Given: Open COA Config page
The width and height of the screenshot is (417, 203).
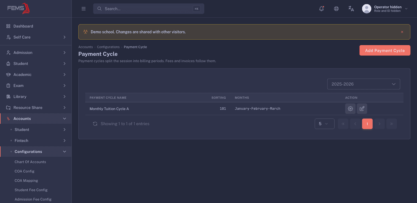Looking at the screenshot, I should click(x=25, y=171).
